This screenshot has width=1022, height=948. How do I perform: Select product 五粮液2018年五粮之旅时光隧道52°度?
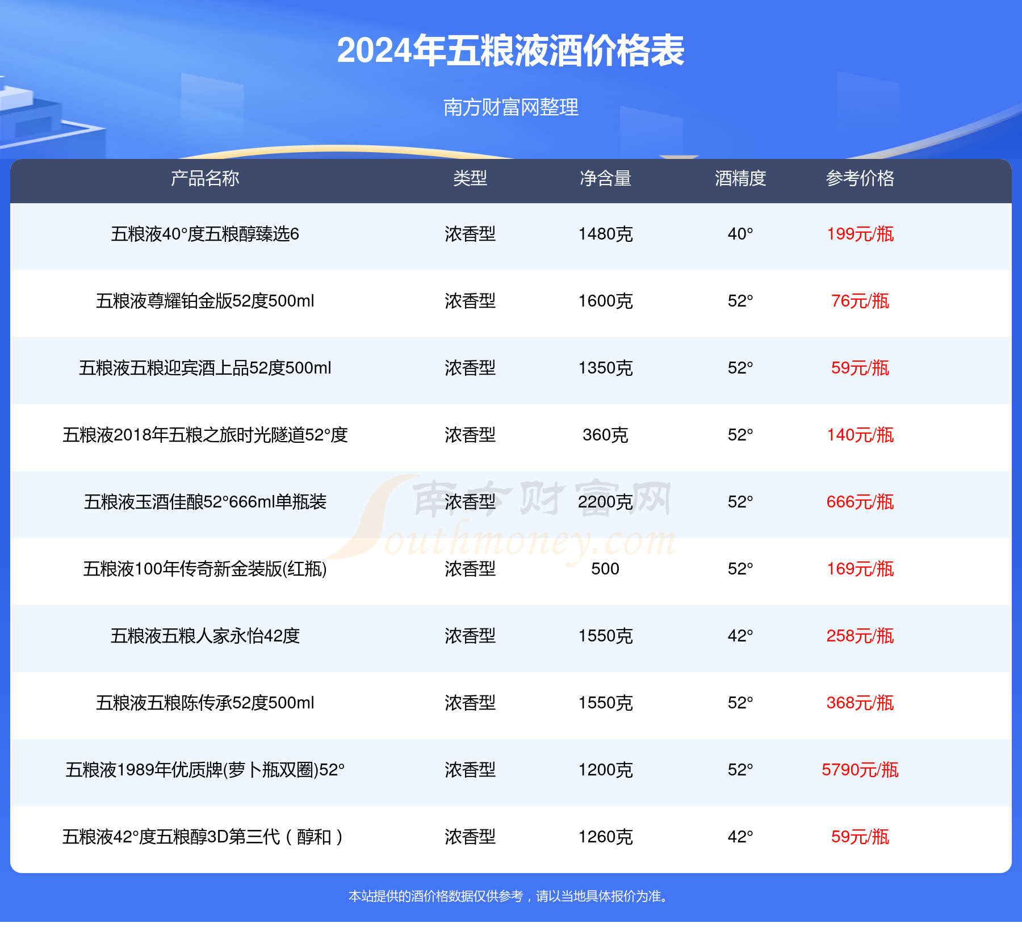tap(205, 435)
